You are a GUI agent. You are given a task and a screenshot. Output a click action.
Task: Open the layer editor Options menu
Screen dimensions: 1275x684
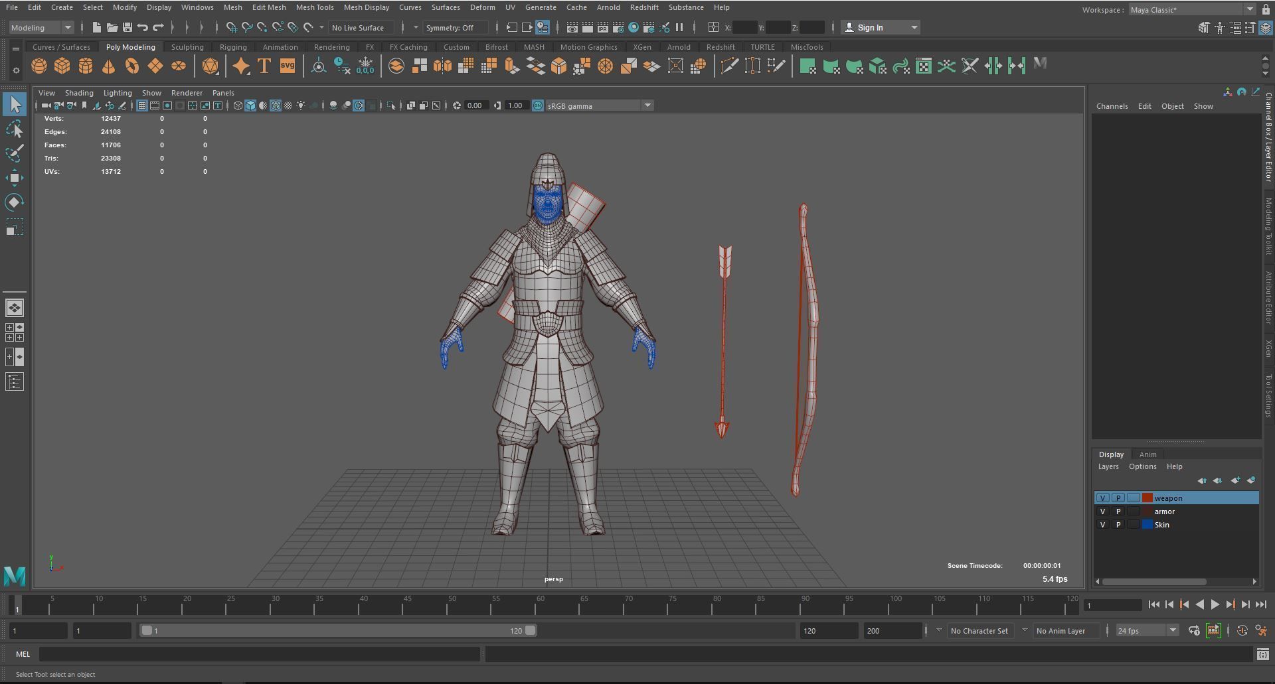pos(1142,466)
